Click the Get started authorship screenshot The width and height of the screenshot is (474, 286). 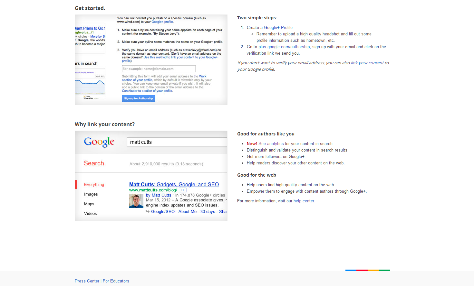[151, 60]
